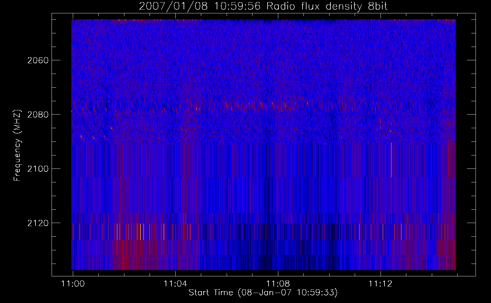This screenshot has height=303, width=491.
Task: Click the 'Frequency (MHZ)' y-axis title
Action: click(17, 145)
